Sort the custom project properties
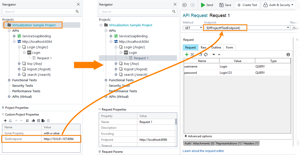301x155 pixels. [27, 120]
